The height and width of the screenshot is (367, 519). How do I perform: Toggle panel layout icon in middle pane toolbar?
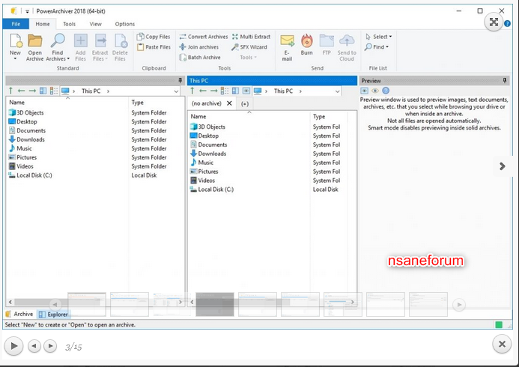235,91
